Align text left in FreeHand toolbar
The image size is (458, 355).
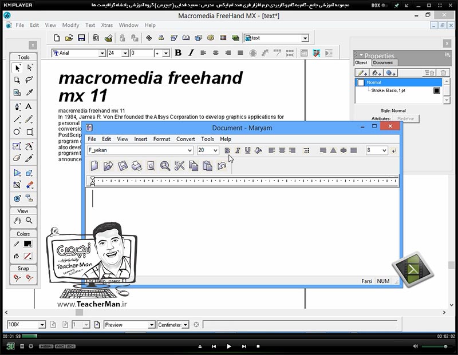[203, 53]
